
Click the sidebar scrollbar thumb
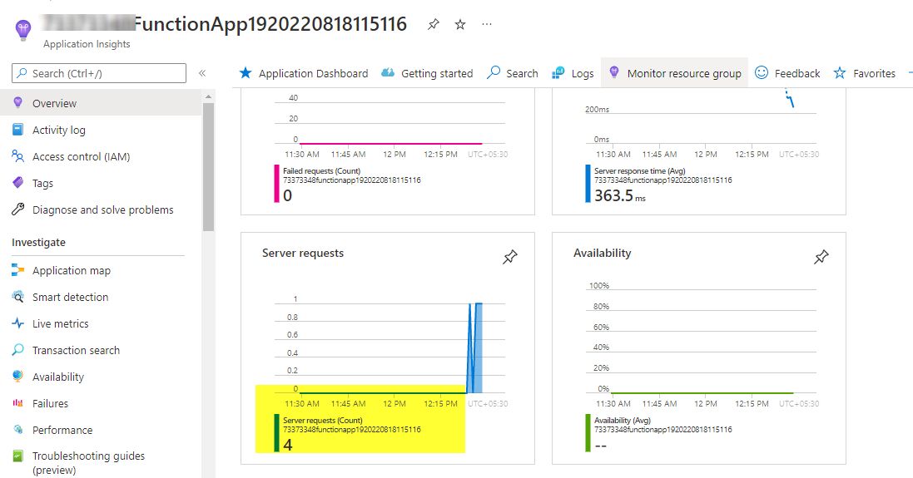208,167
